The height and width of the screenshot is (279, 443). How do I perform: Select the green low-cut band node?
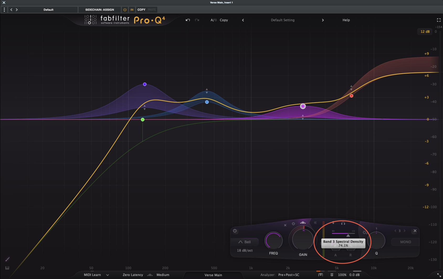point(143,119)
